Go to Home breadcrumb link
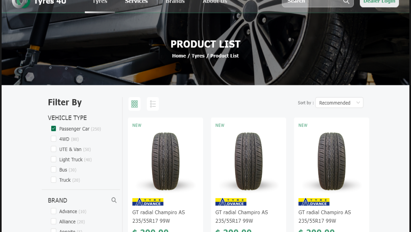 (179, 56)
